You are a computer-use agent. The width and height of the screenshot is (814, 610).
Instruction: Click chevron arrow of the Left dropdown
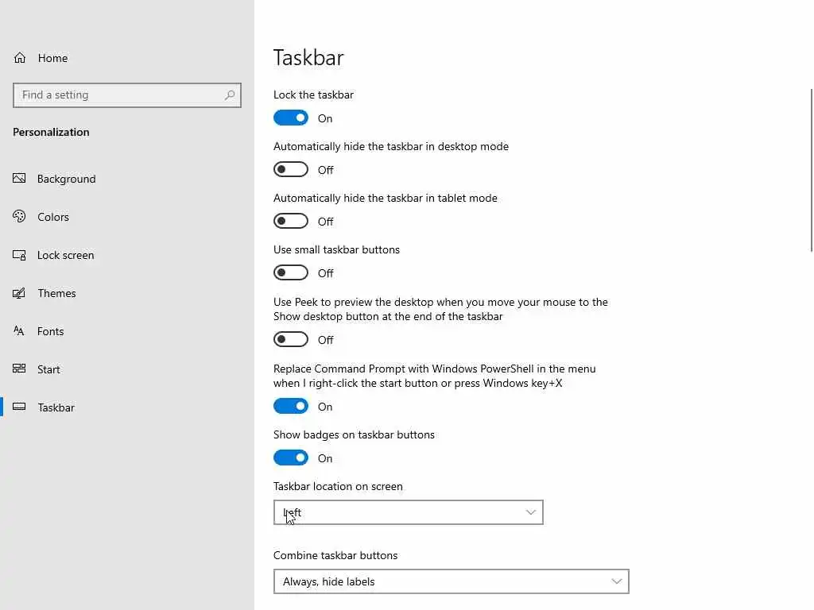531,513
